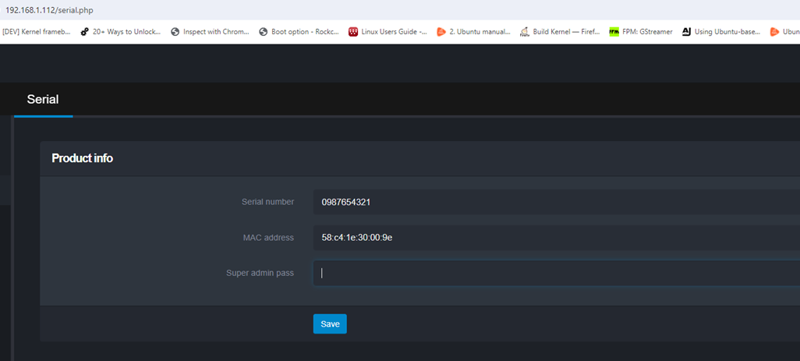Click the 'Product info' panel heading
Screen dimensions: 800x361
pyautogui.click(x=82, y=158)
